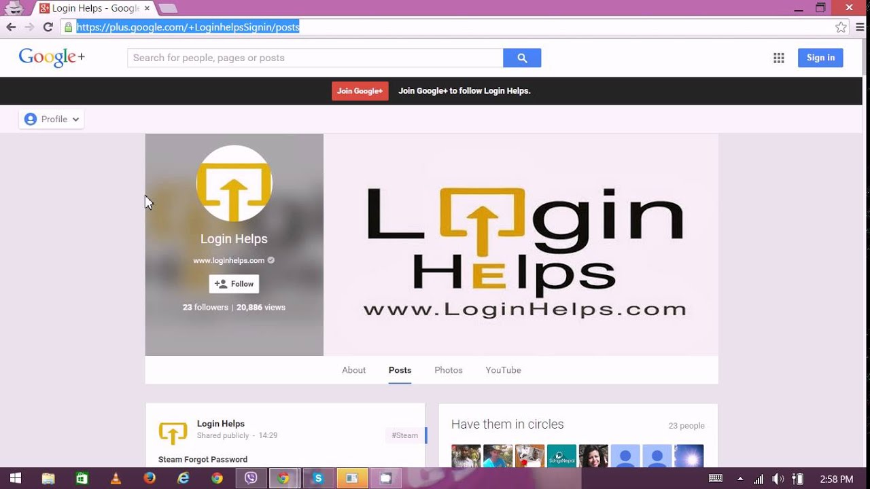Open www.loginhelps.com link
Viewport: 870px width, 489px height.
228,260
